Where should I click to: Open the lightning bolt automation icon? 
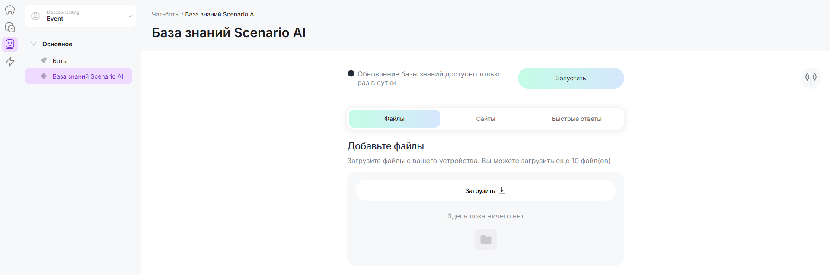(x=10, y=62)
